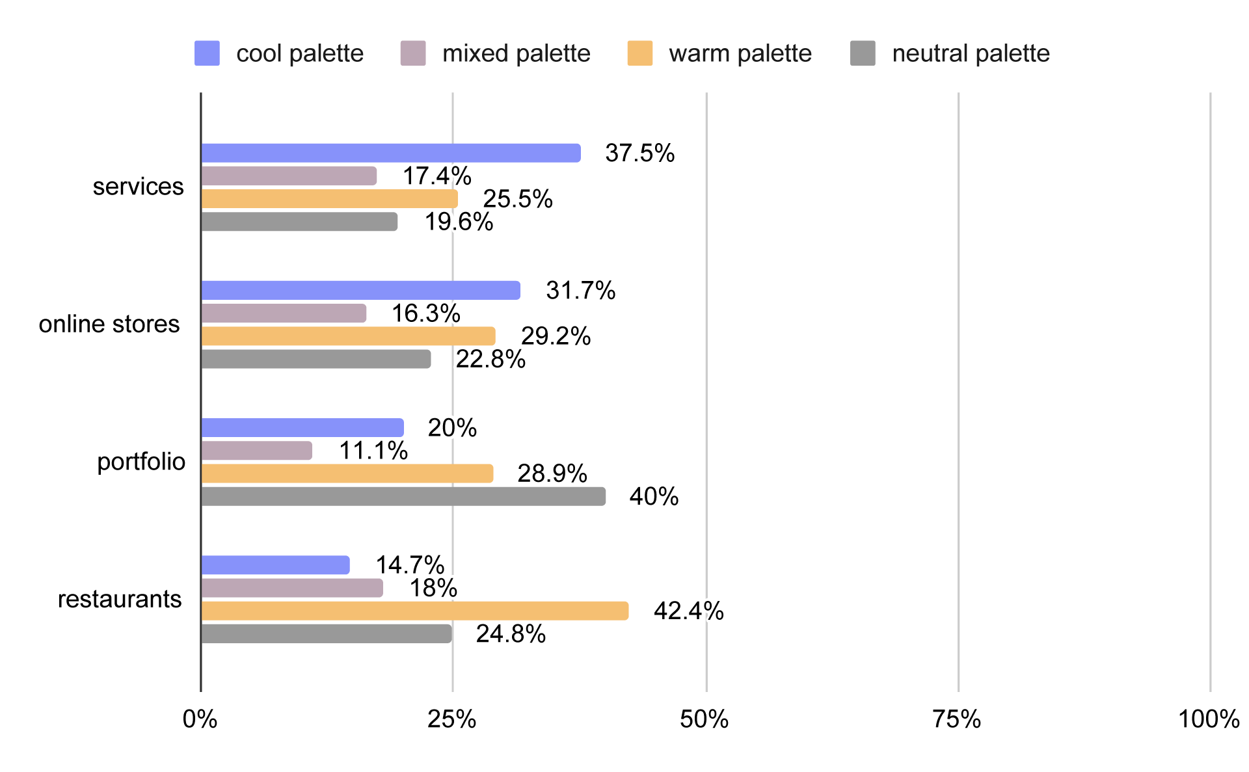Click the warm palette legend swatch
Image resolution: width=1249 pixels, height=772 pixels.
click(640, 53)
